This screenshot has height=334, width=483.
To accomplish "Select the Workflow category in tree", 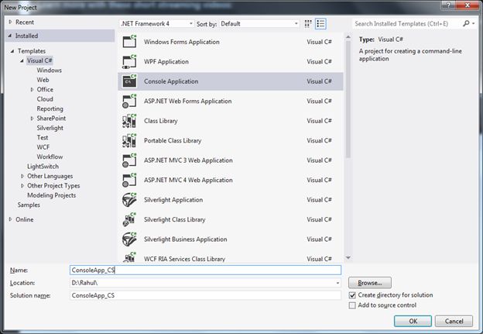I will [50, 157].
